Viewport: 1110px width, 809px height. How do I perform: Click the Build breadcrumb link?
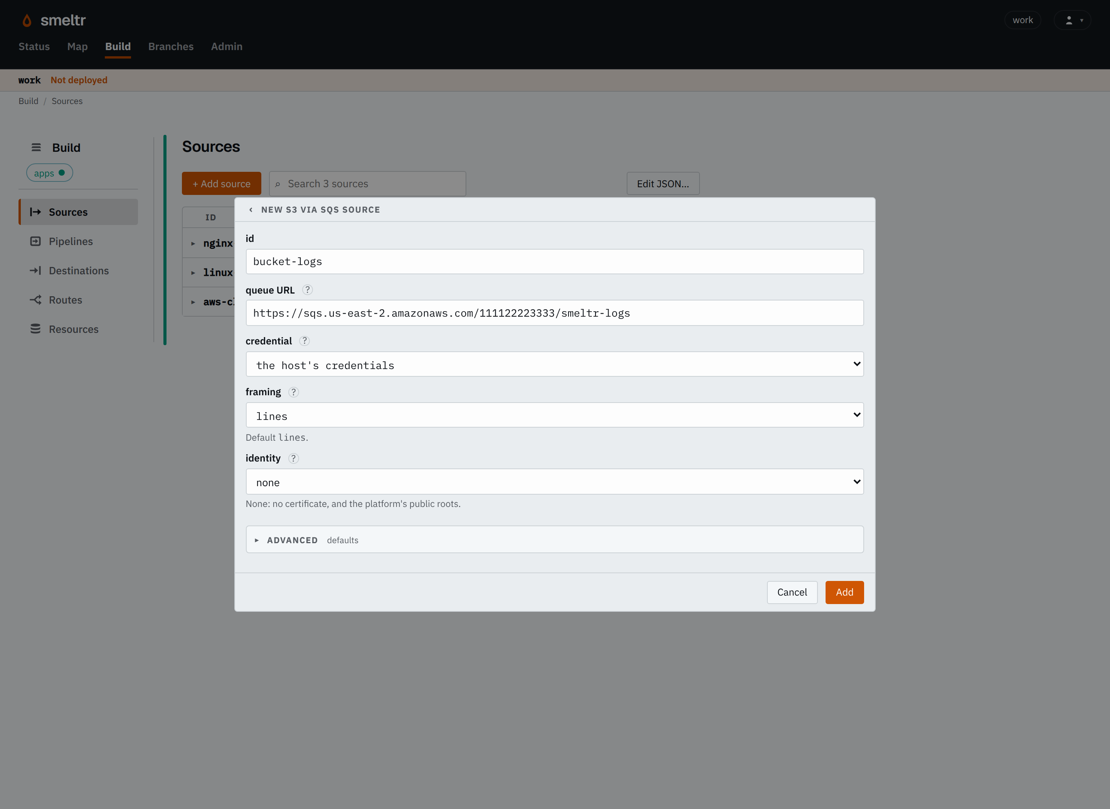click(x=29, y=101)
